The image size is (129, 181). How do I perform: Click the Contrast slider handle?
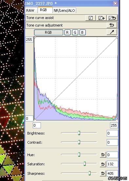[x=79, y=142]
